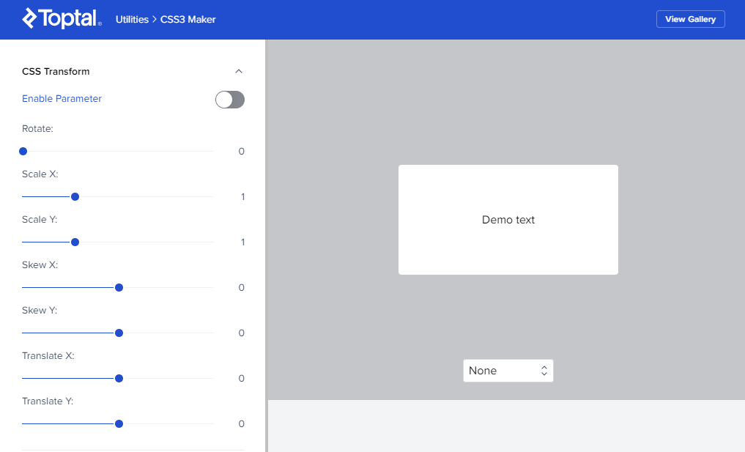This screenshot has height=452, width=745.
Task: Click the Translate Y slider handle
Action: [x=119, y=424]
